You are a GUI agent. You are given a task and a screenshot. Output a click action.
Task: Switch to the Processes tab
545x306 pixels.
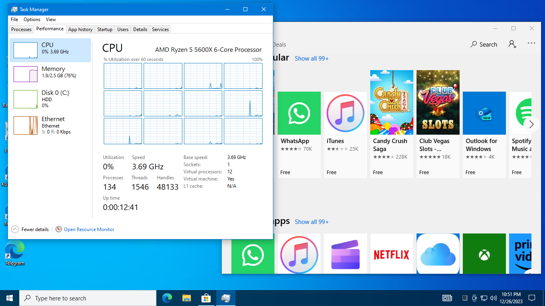21,29
